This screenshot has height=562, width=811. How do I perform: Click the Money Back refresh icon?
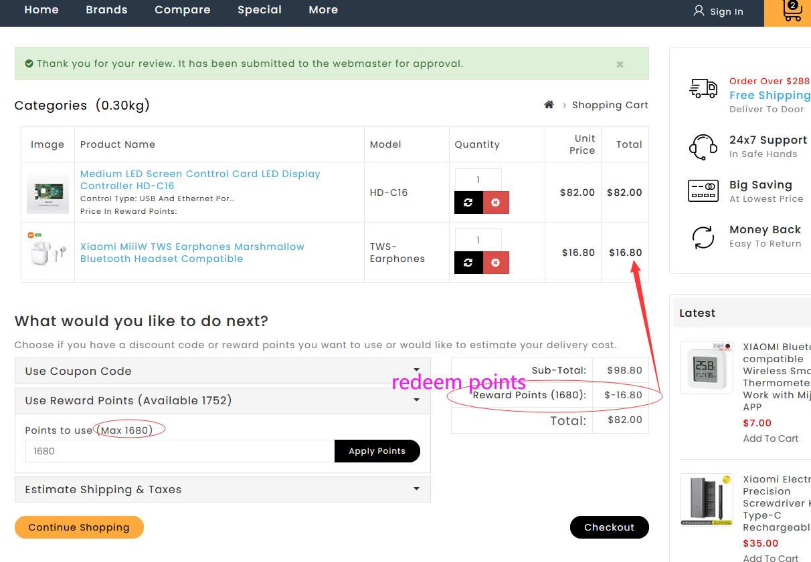pyautogui.click(x=703, y=237)
